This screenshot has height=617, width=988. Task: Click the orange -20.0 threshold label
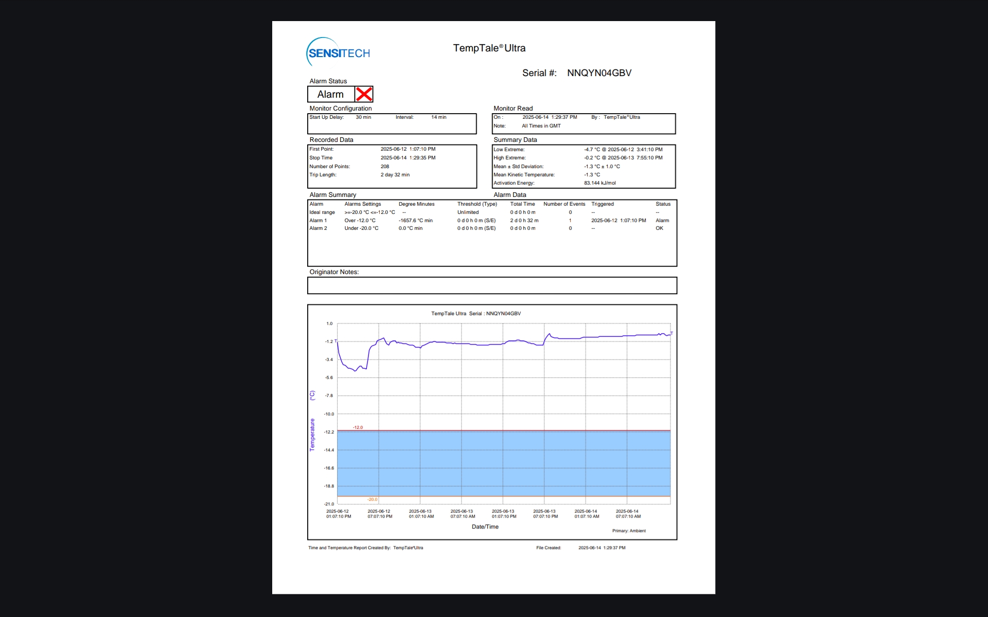(372, 500)
